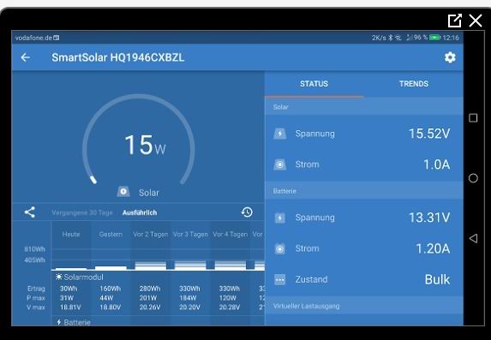Click the Bulk state value

pos(437,279)
